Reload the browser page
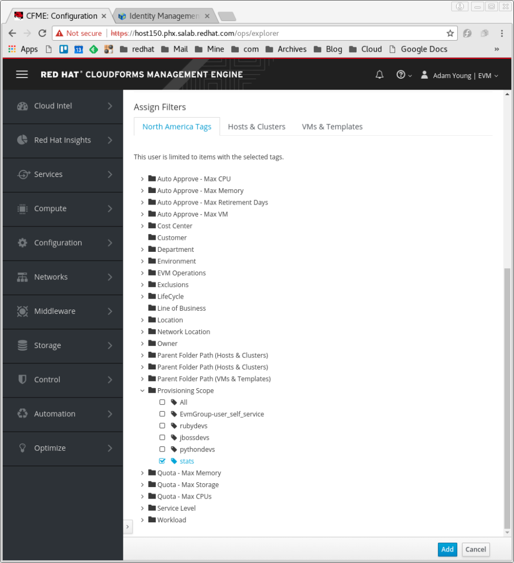Screen dimensions: 514x563 [x=42, y=34]
